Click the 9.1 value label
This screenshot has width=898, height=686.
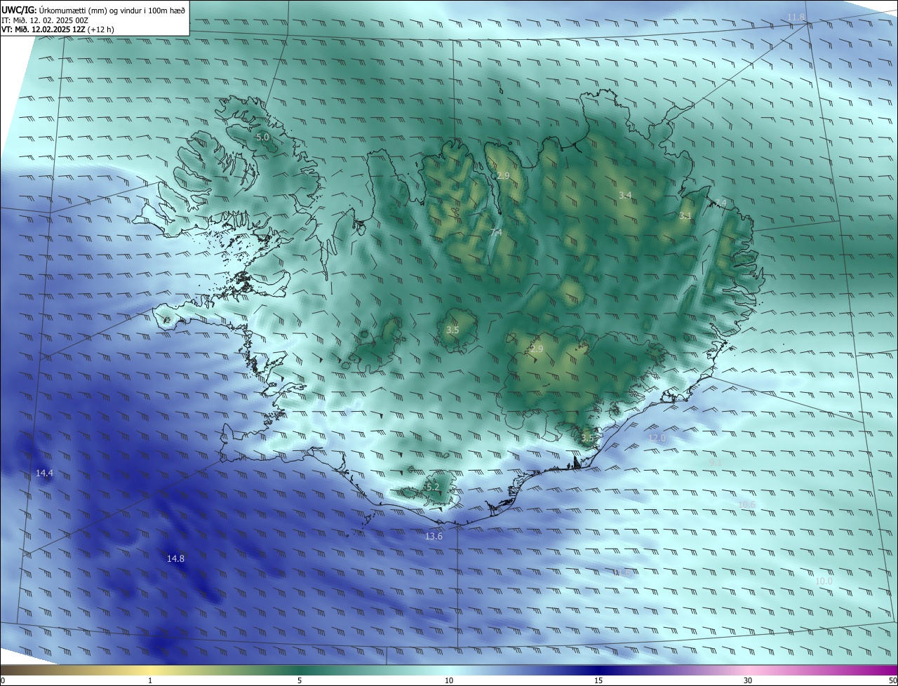716,463
